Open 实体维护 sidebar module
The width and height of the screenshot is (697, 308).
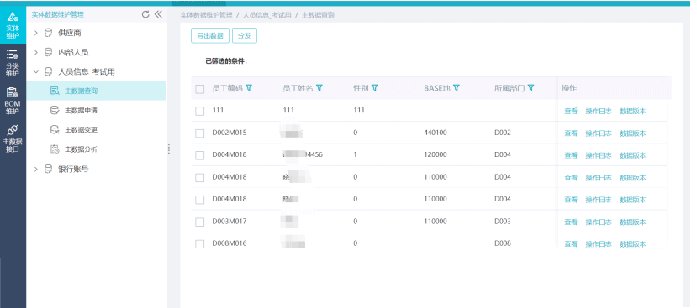point(13,25)
